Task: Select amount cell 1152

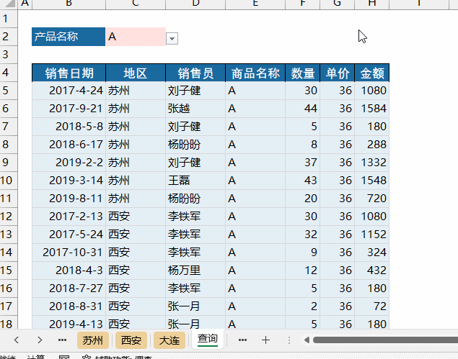Action: tap(372, 235)
